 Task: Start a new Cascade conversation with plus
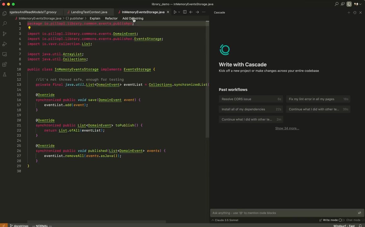[349, 13]
